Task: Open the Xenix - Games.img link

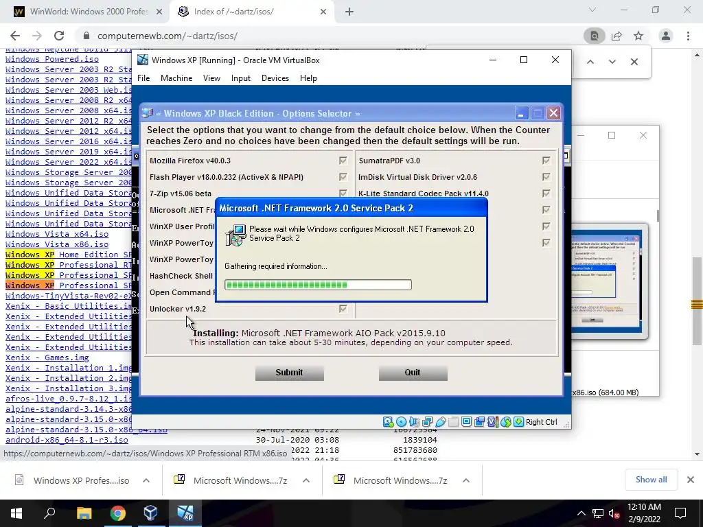Action: [47, 358]
